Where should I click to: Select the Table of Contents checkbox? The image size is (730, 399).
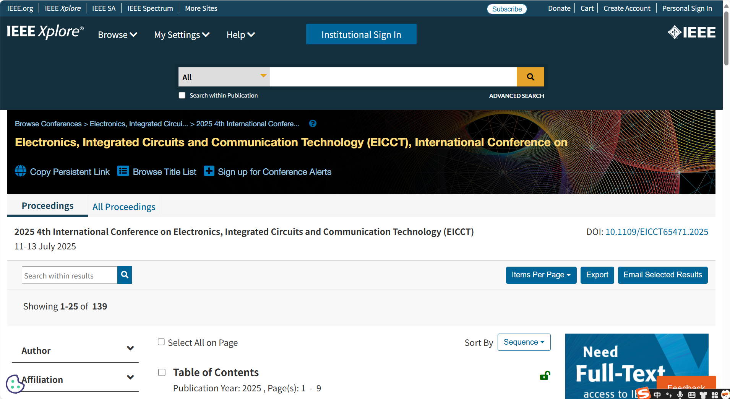tap(162, 373)
